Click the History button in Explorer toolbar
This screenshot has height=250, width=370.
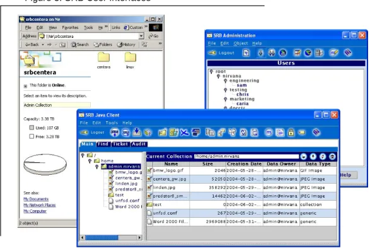[126, 45]
